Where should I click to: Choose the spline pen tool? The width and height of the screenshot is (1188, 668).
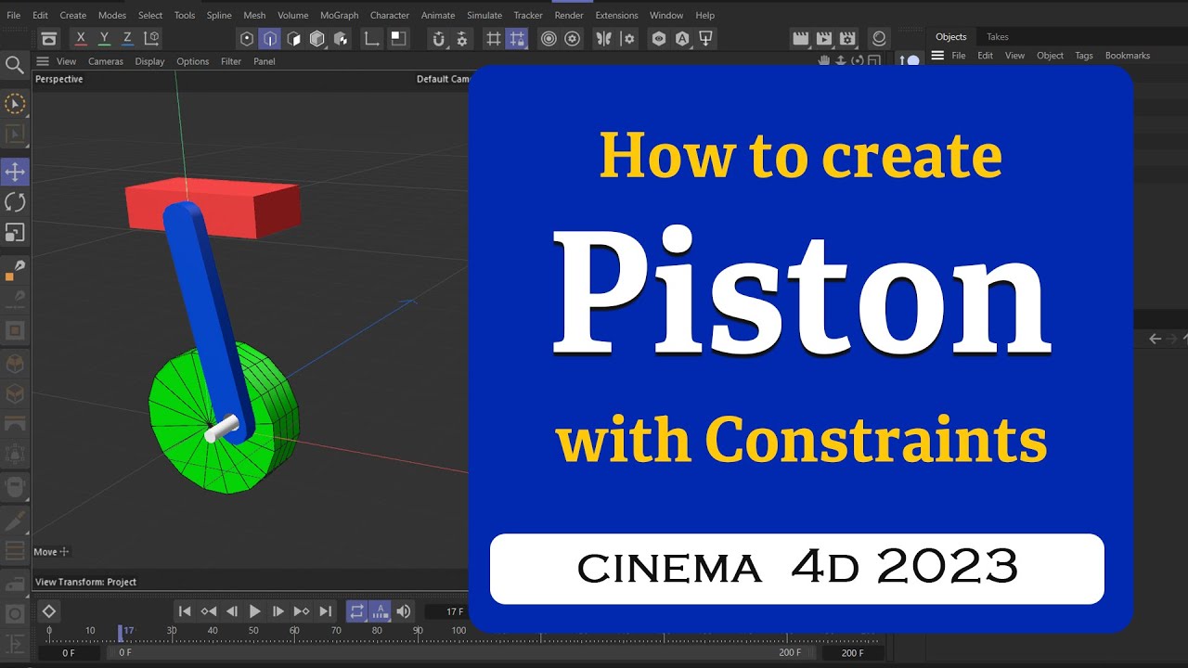pos(15,270)
